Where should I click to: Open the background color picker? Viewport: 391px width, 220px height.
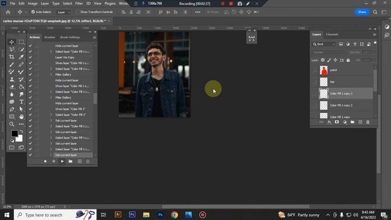(20, 139)
